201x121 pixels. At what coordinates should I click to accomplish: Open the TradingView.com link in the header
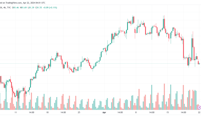coord(14,3)
